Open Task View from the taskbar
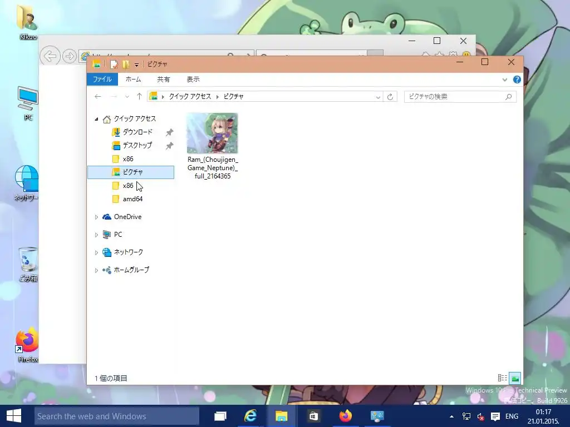Viewport: 570px width, 427px height. pyautogui.click(x=220, y=416)
